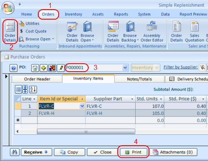Open Cost Quote in Purchasing
This screenshot has height=161, width=208.
(33, 31)
